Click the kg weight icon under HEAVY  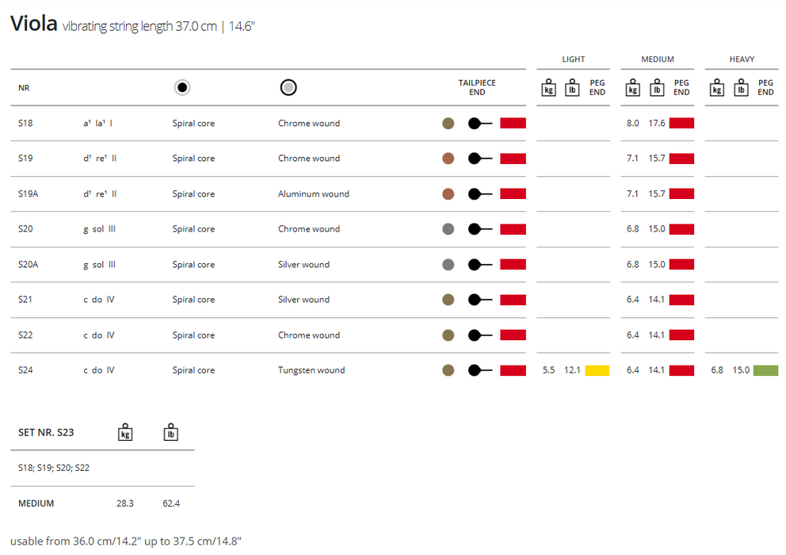point(717,87)
